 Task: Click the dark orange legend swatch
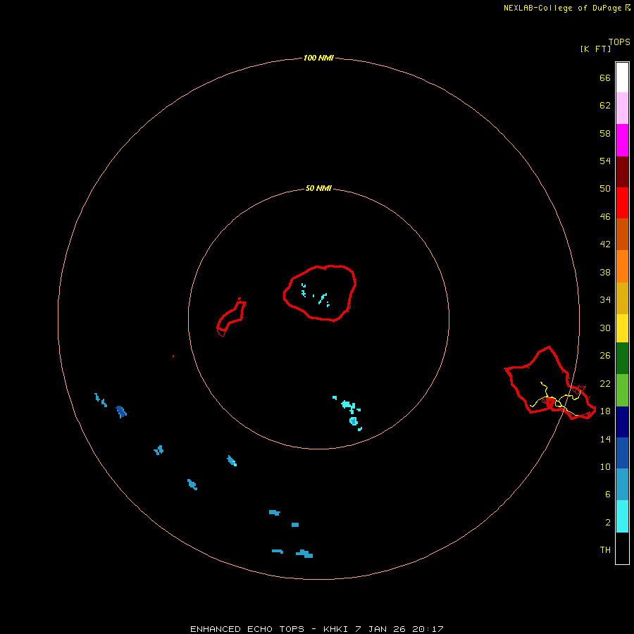pyautogui.click(x=622, y=234)
